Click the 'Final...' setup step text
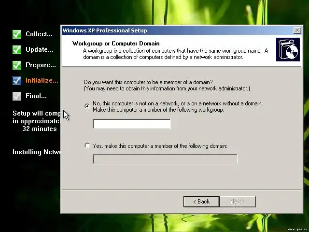309x232 pixels. pyautogui.click(x=36, y=96)
